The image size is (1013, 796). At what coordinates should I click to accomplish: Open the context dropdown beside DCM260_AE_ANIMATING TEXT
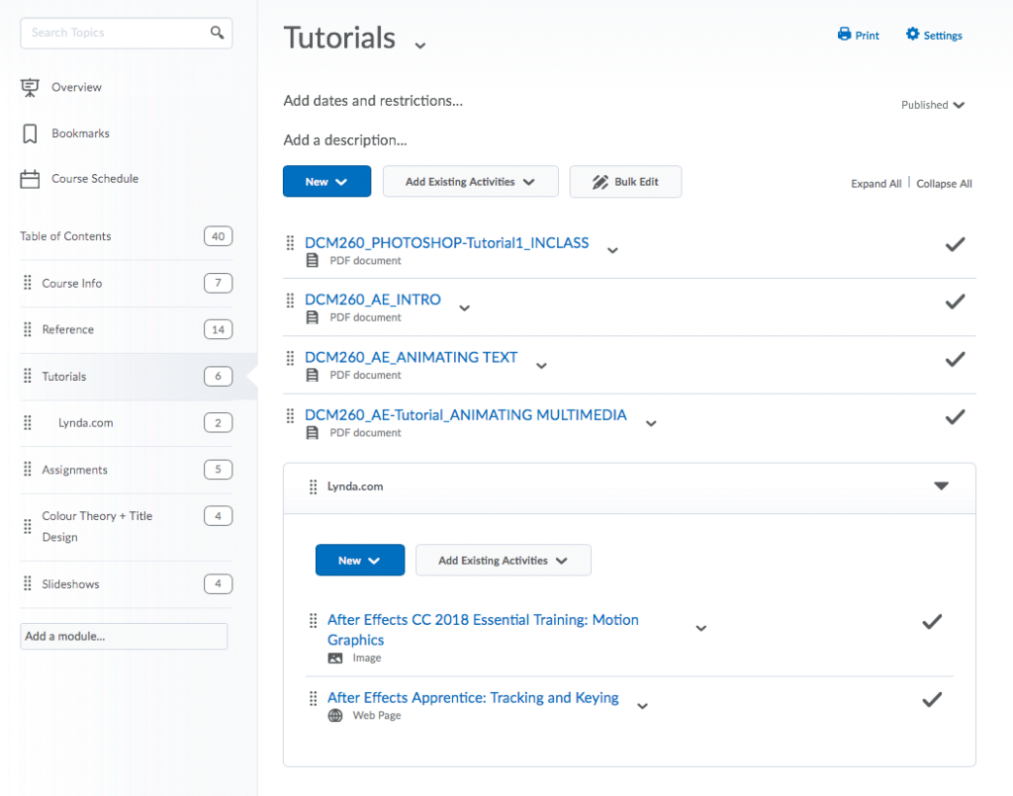coord(540,365)
